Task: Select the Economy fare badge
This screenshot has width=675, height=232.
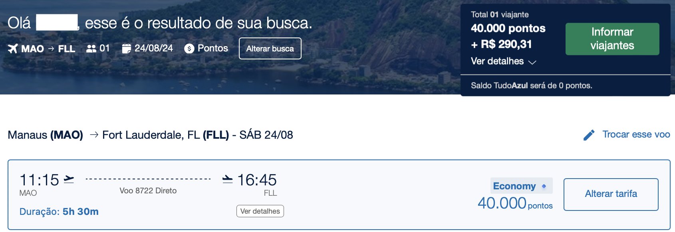Action: click(522, 186)
